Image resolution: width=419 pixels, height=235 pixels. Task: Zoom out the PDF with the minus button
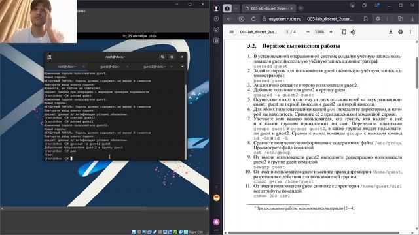point(308,32)
